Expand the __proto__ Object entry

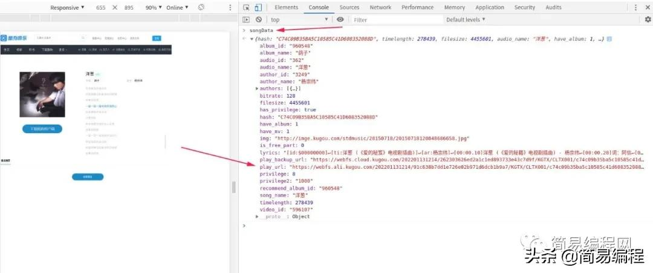click(258, 216)
